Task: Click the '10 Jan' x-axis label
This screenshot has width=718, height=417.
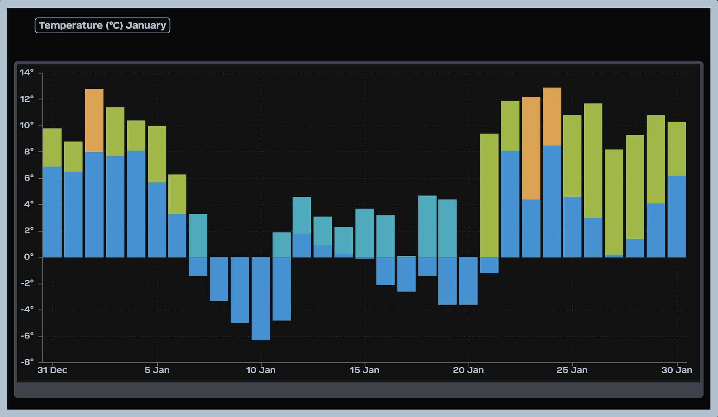Action: click(x=261, y=370)
